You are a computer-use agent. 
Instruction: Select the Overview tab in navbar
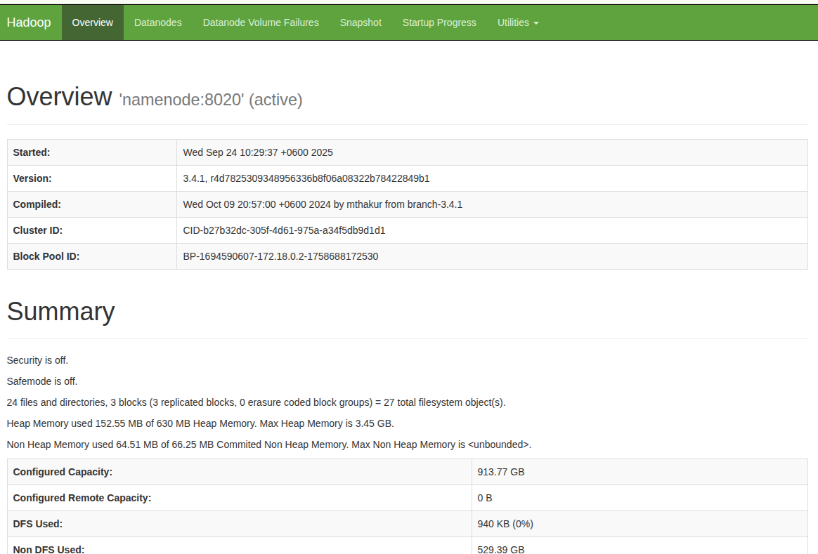[92, 22]
